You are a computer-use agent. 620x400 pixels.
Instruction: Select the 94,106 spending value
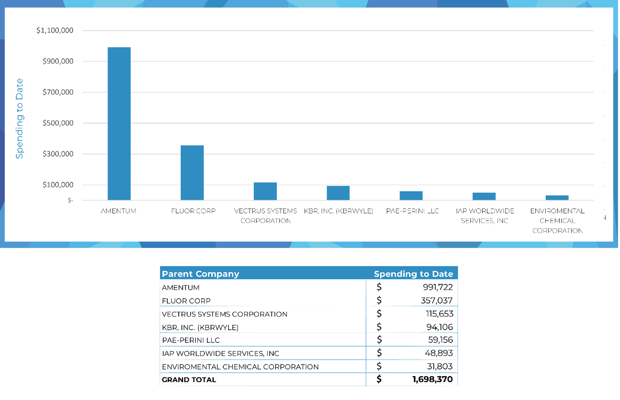coord(440,327)
